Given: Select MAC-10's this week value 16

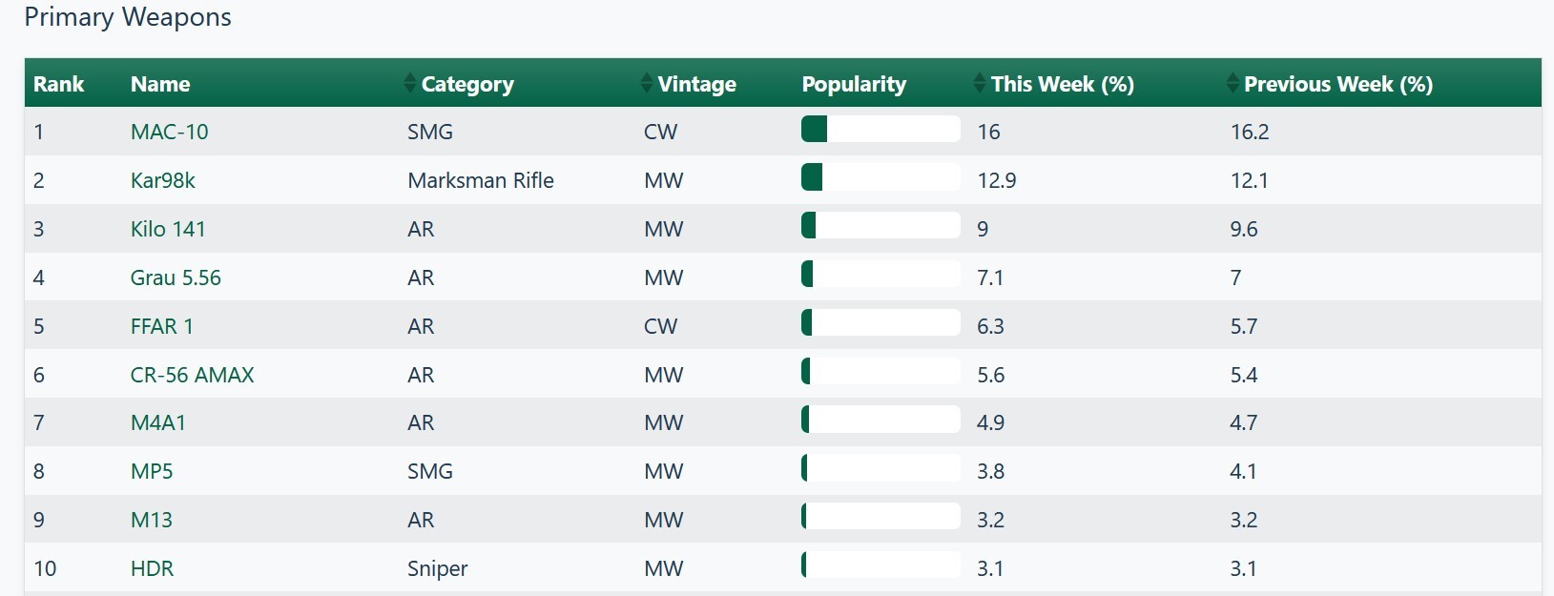Looking at the screenshot, I should 988,132.
